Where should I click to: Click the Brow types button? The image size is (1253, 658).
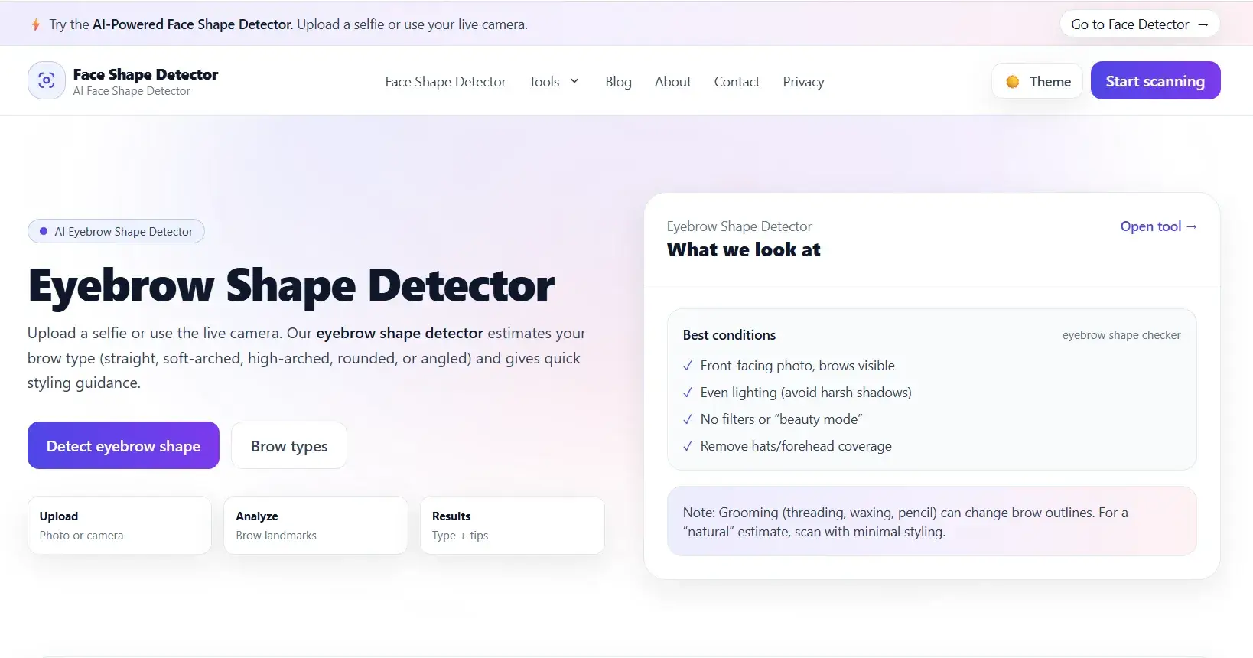point(289,445)
